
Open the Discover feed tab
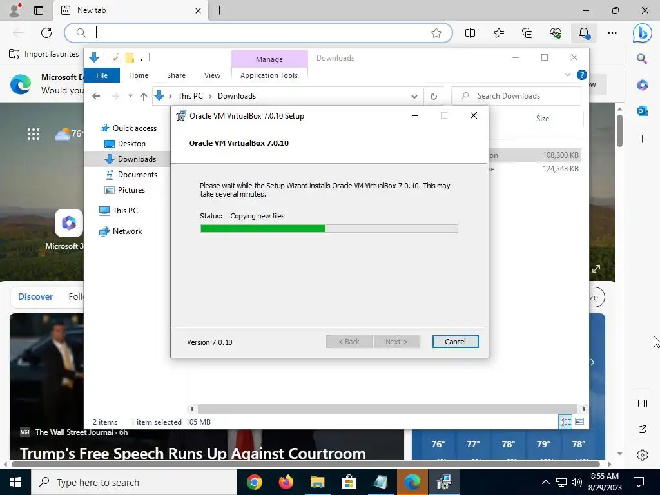pyautogui.click(x=35, y=296)
